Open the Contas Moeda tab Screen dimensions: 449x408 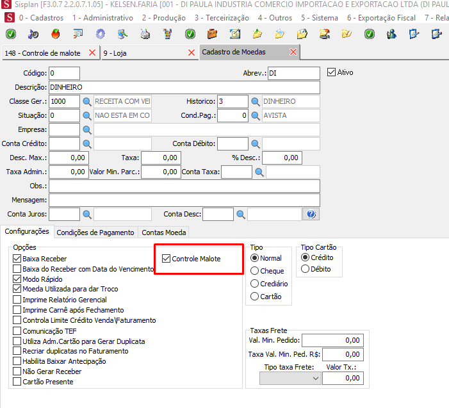164,233
